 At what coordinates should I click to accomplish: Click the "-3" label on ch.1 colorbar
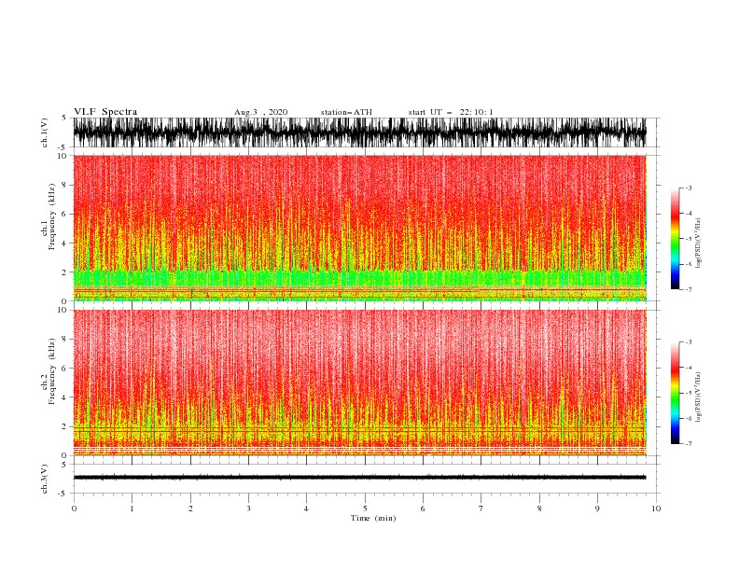688,188
